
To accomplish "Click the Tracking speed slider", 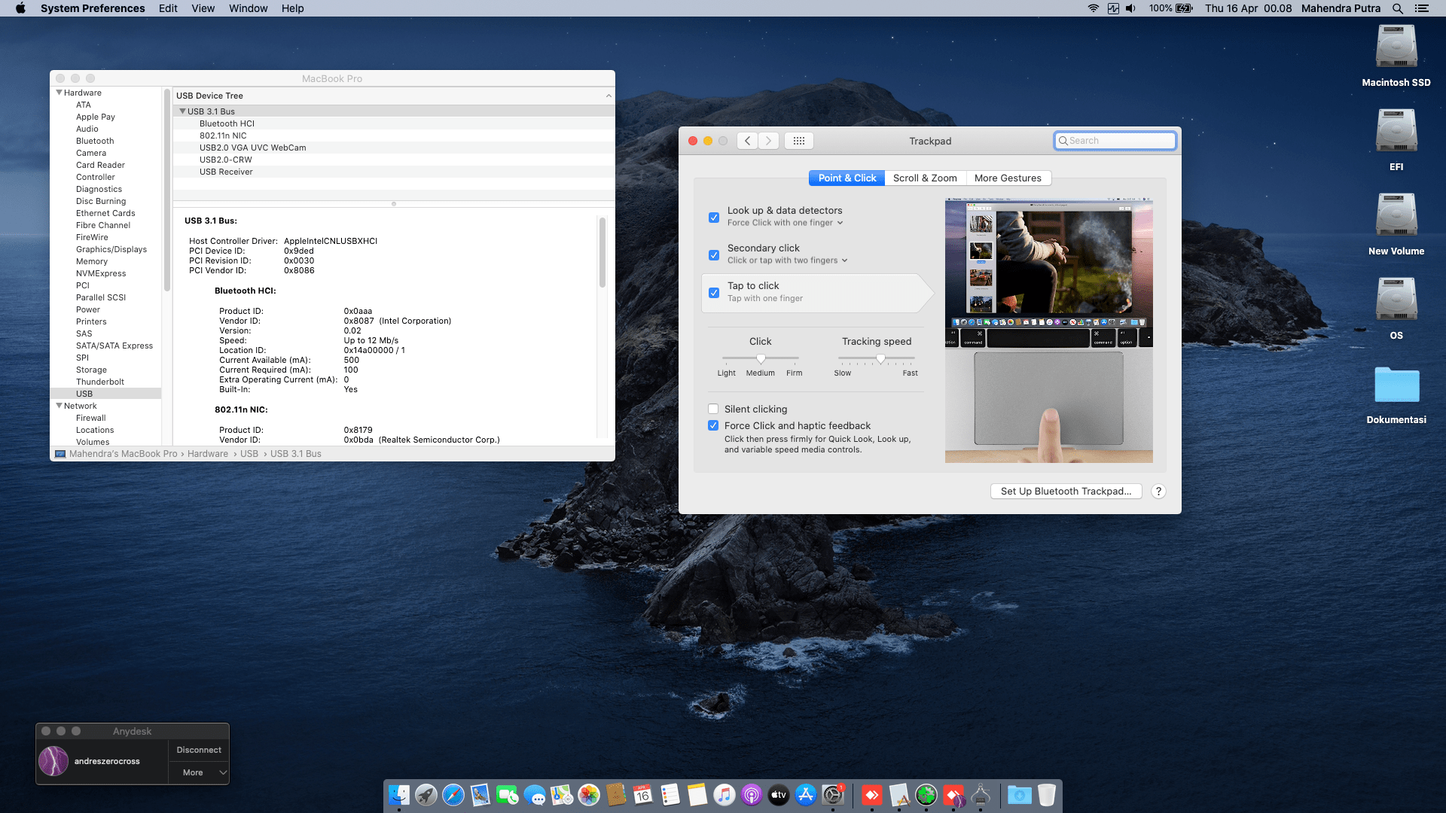I will coord(877,358).
